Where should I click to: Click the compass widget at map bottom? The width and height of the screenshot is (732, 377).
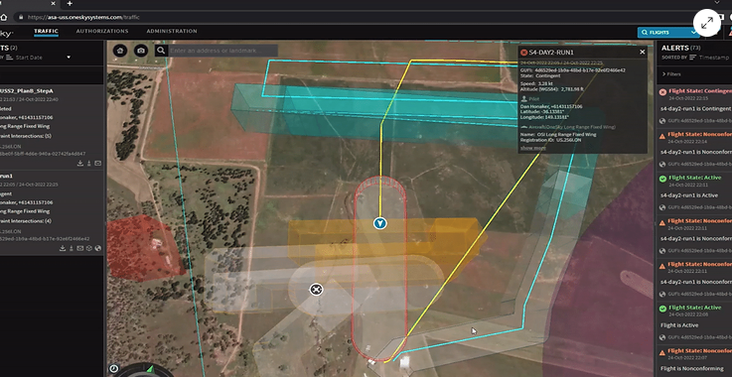(145, 372)
